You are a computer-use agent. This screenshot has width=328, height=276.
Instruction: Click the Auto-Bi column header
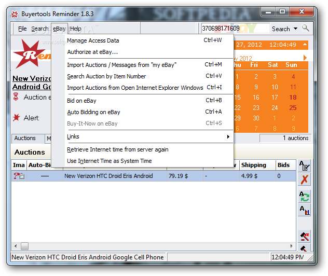tap(39, 165)
